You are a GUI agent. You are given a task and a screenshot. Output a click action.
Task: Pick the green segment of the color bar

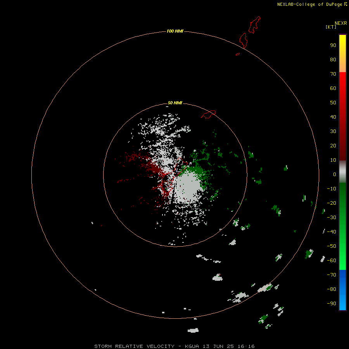(342, 226)
